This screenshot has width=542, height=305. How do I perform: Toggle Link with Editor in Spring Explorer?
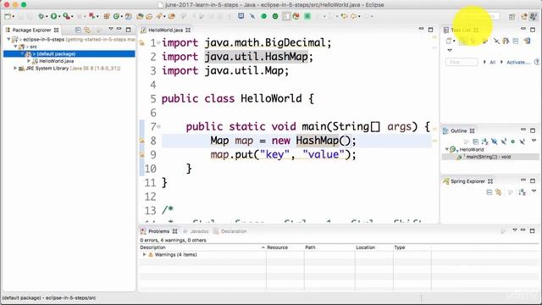pos(499,192)
